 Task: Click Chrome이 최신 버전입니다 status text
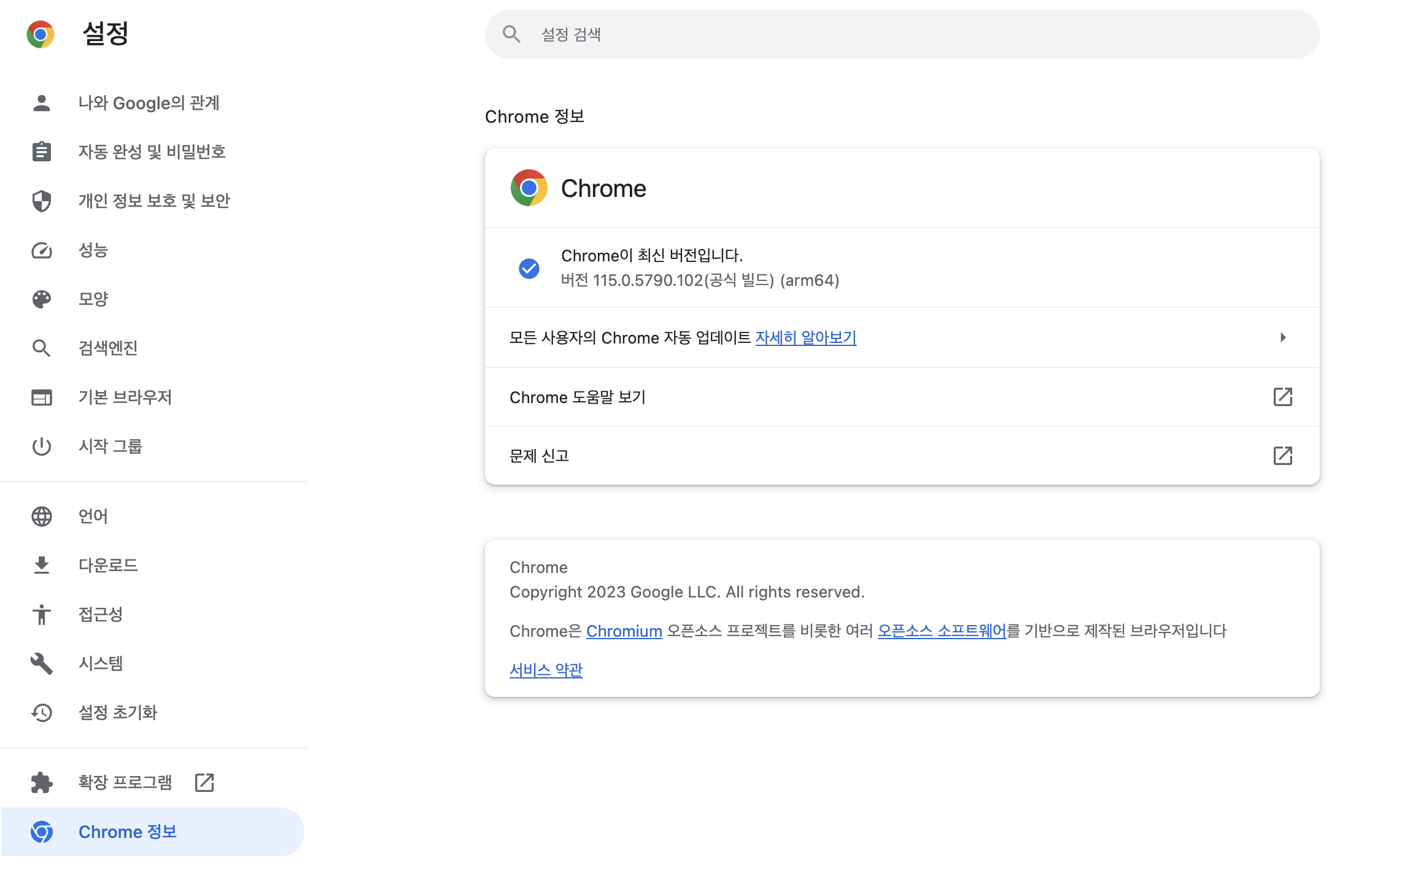tap(652, 255)
